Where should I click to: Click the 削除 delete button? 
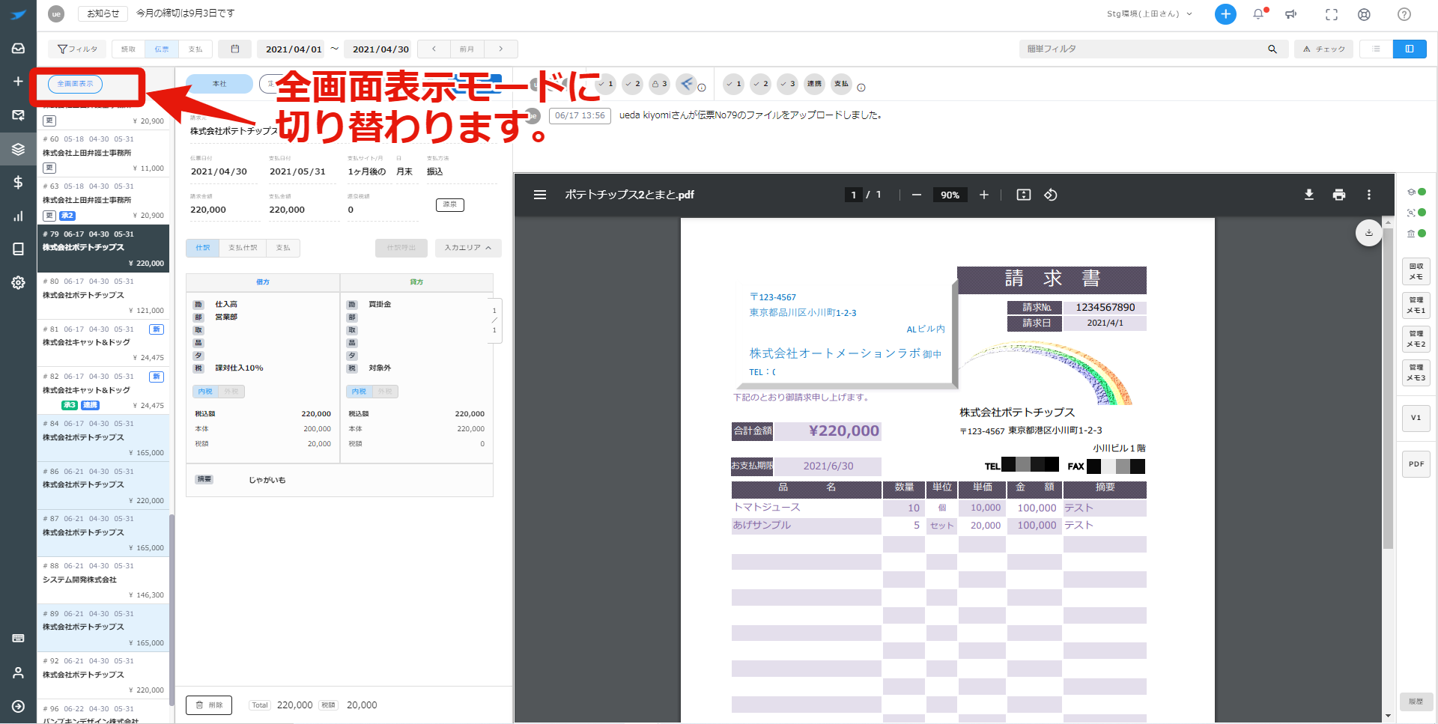coord(209,705)
